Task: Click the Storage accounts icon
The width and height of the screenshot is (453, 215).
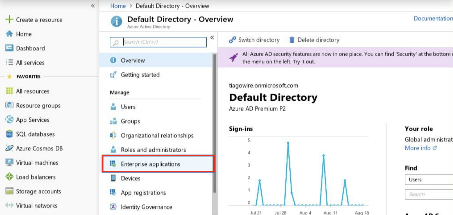Action: click(9, 191)
